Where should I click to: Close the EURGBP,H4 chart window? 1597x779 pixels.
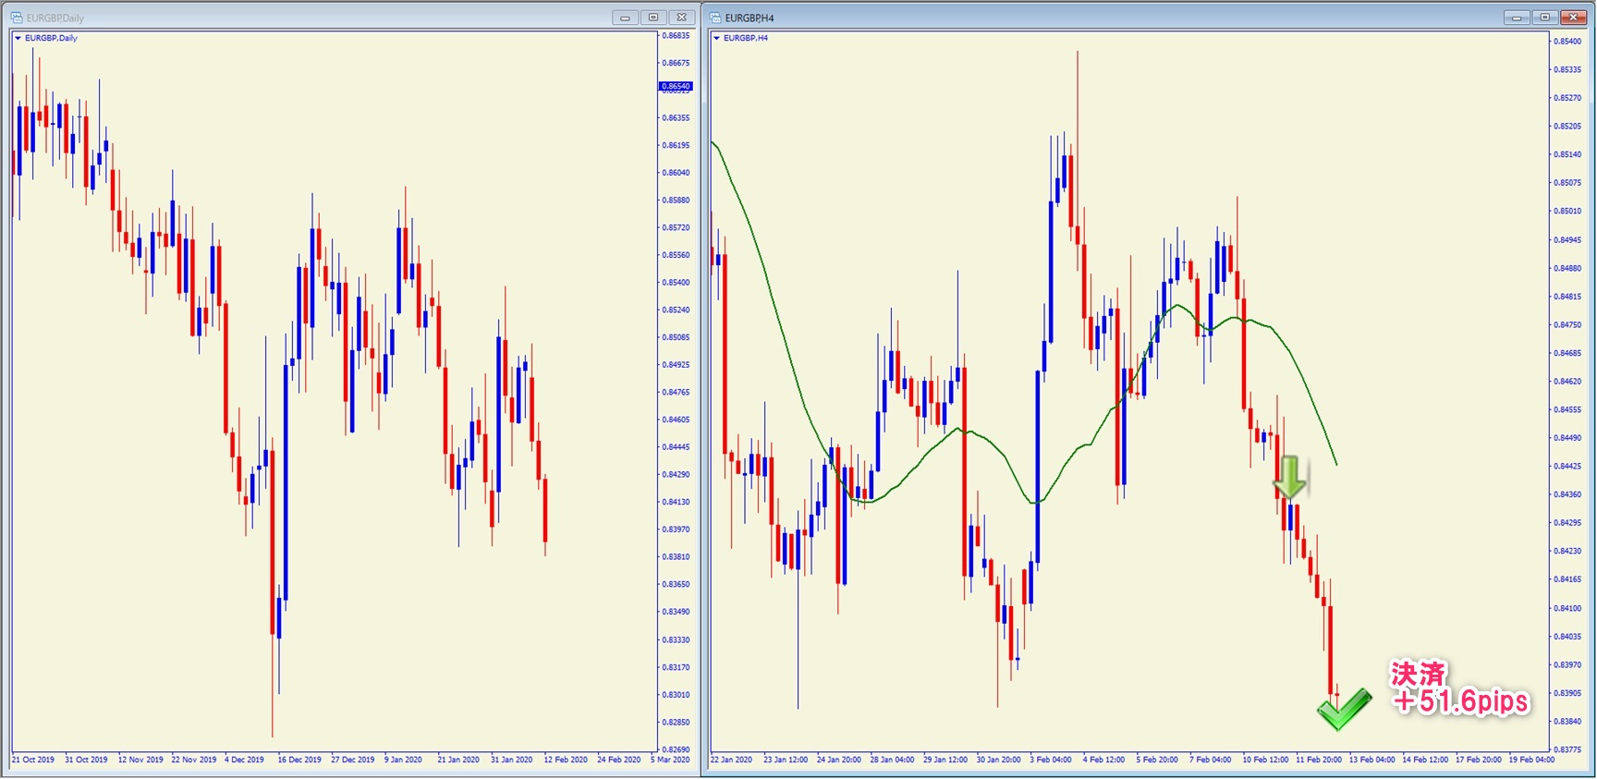tap(1573, 18)
